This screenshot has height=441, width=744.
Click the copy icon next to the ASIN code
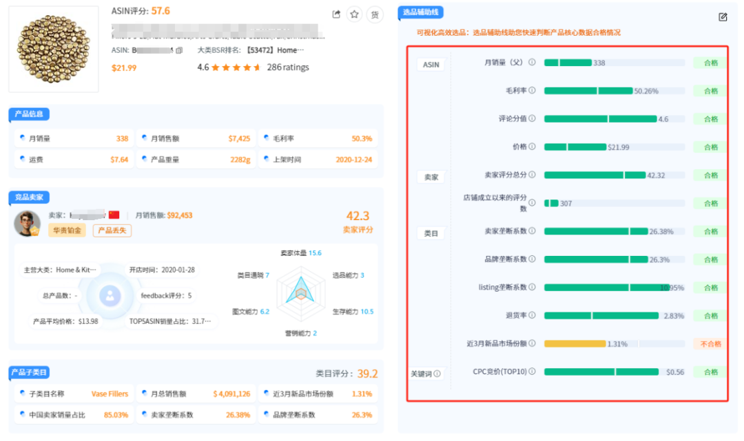(178, 50)
